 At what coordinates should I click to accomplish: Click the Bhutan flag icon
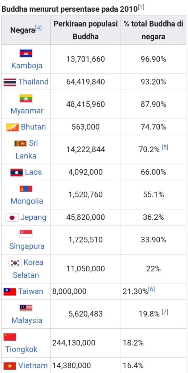(x=12, y=127)
